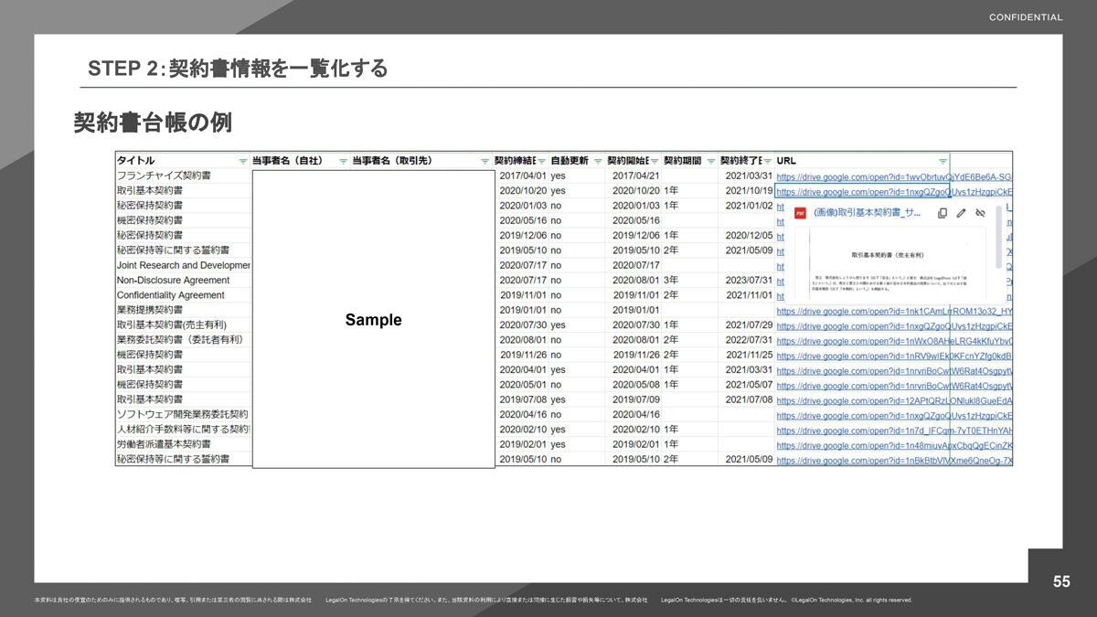Select the 労働者派遣基本契約書 title cell
This screenshot has height=617, width=1097.
(183, 444)
